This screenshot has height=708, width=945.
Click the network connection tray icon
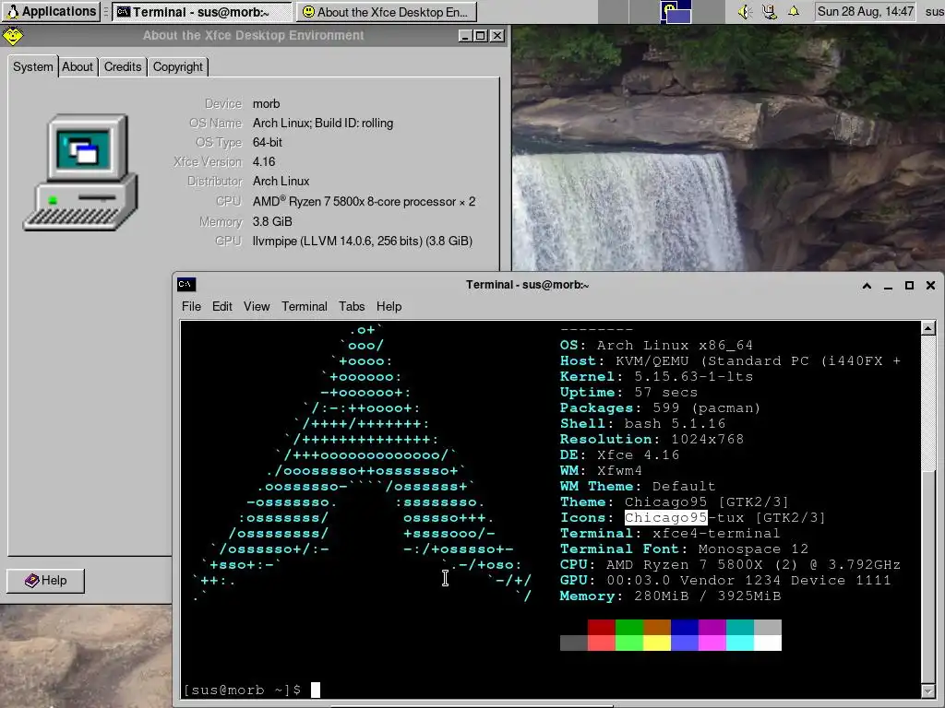[x=769, y=11]
